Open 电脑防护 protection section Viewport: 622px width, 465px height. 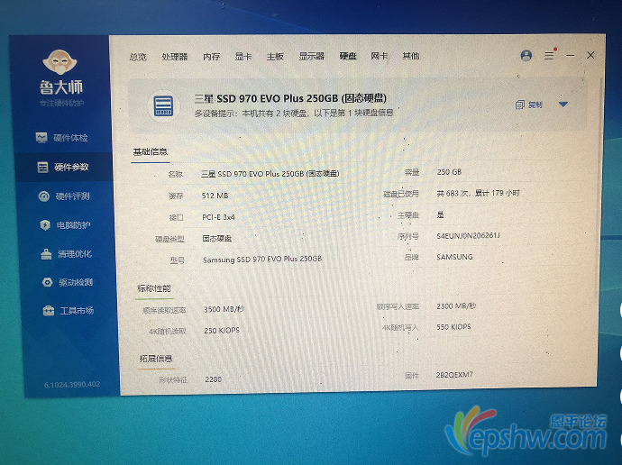point(66,225)
